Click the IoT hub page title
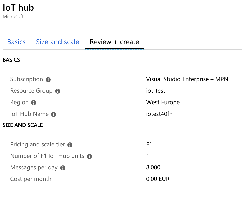This screenshot has height=203, width=242. 18,8
